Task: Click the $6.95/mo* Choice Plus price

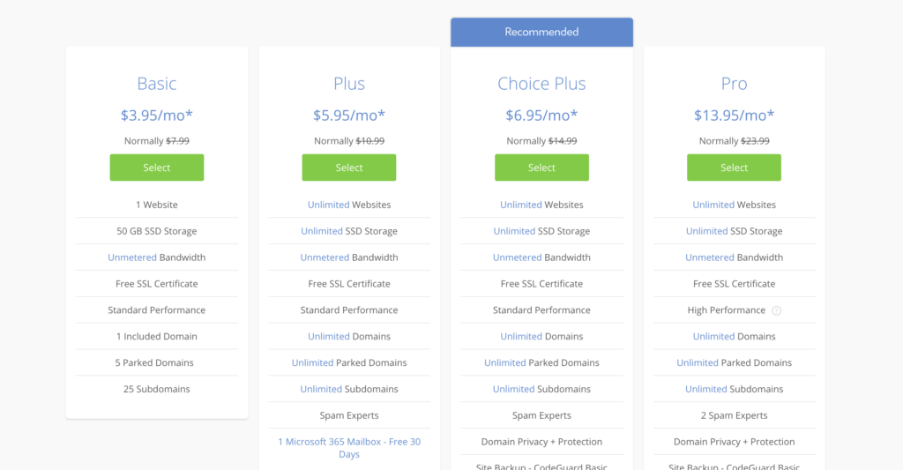Action: point(541,115)
